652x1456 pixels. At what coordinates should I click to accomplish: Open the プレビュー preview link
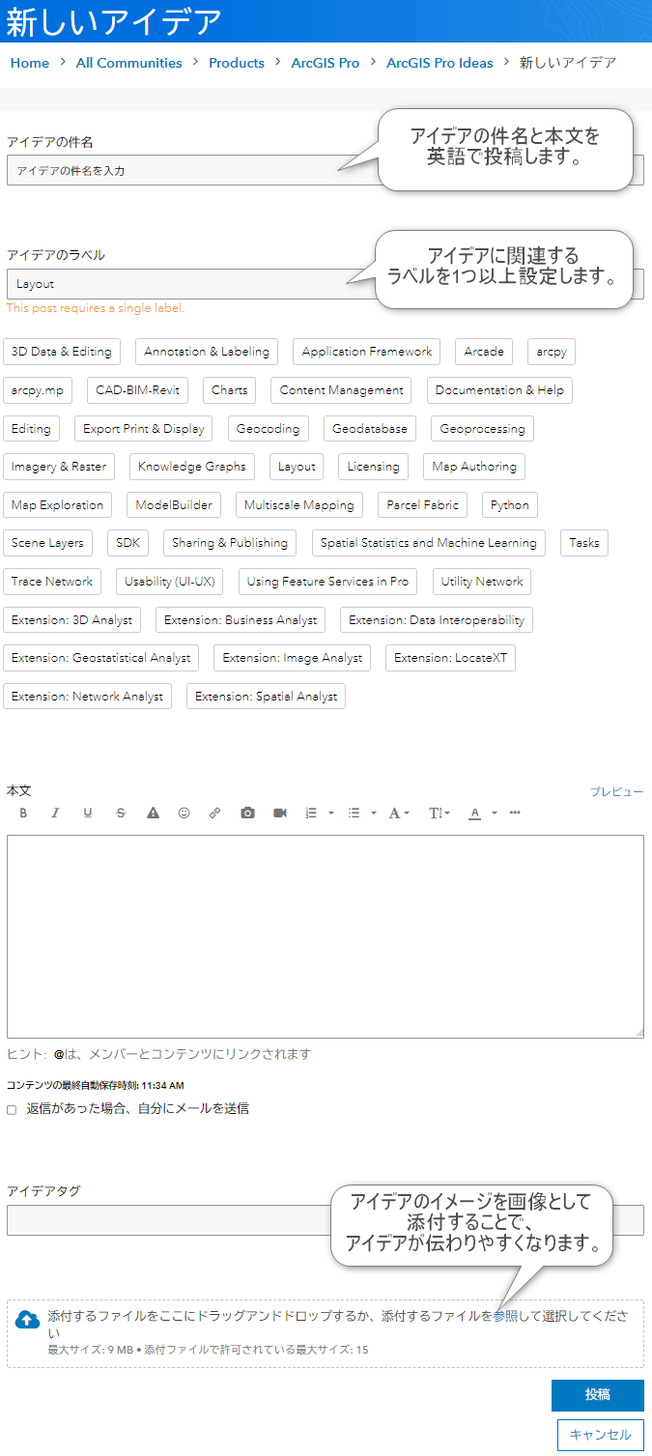(x=617, y=792)
